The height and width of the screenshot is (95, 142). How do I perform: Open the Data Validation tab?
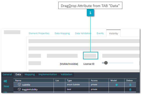[83, 33]
